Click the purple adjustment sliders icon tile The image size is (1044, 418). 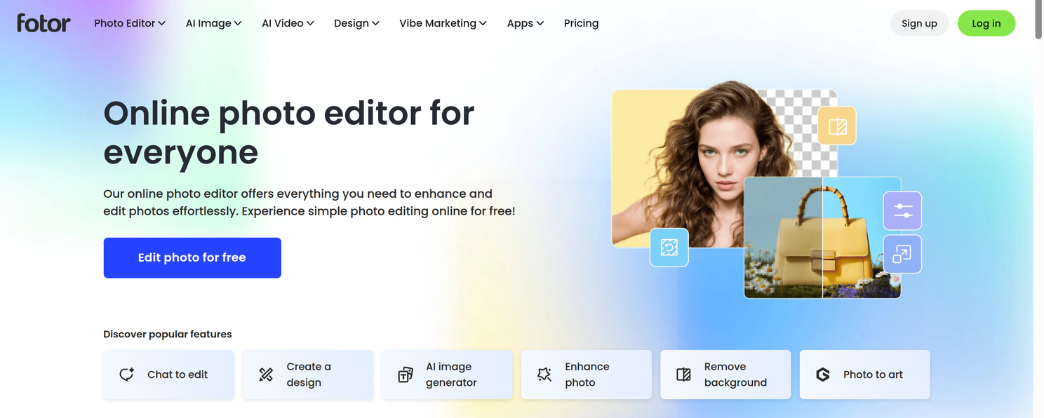coord(902,210)
